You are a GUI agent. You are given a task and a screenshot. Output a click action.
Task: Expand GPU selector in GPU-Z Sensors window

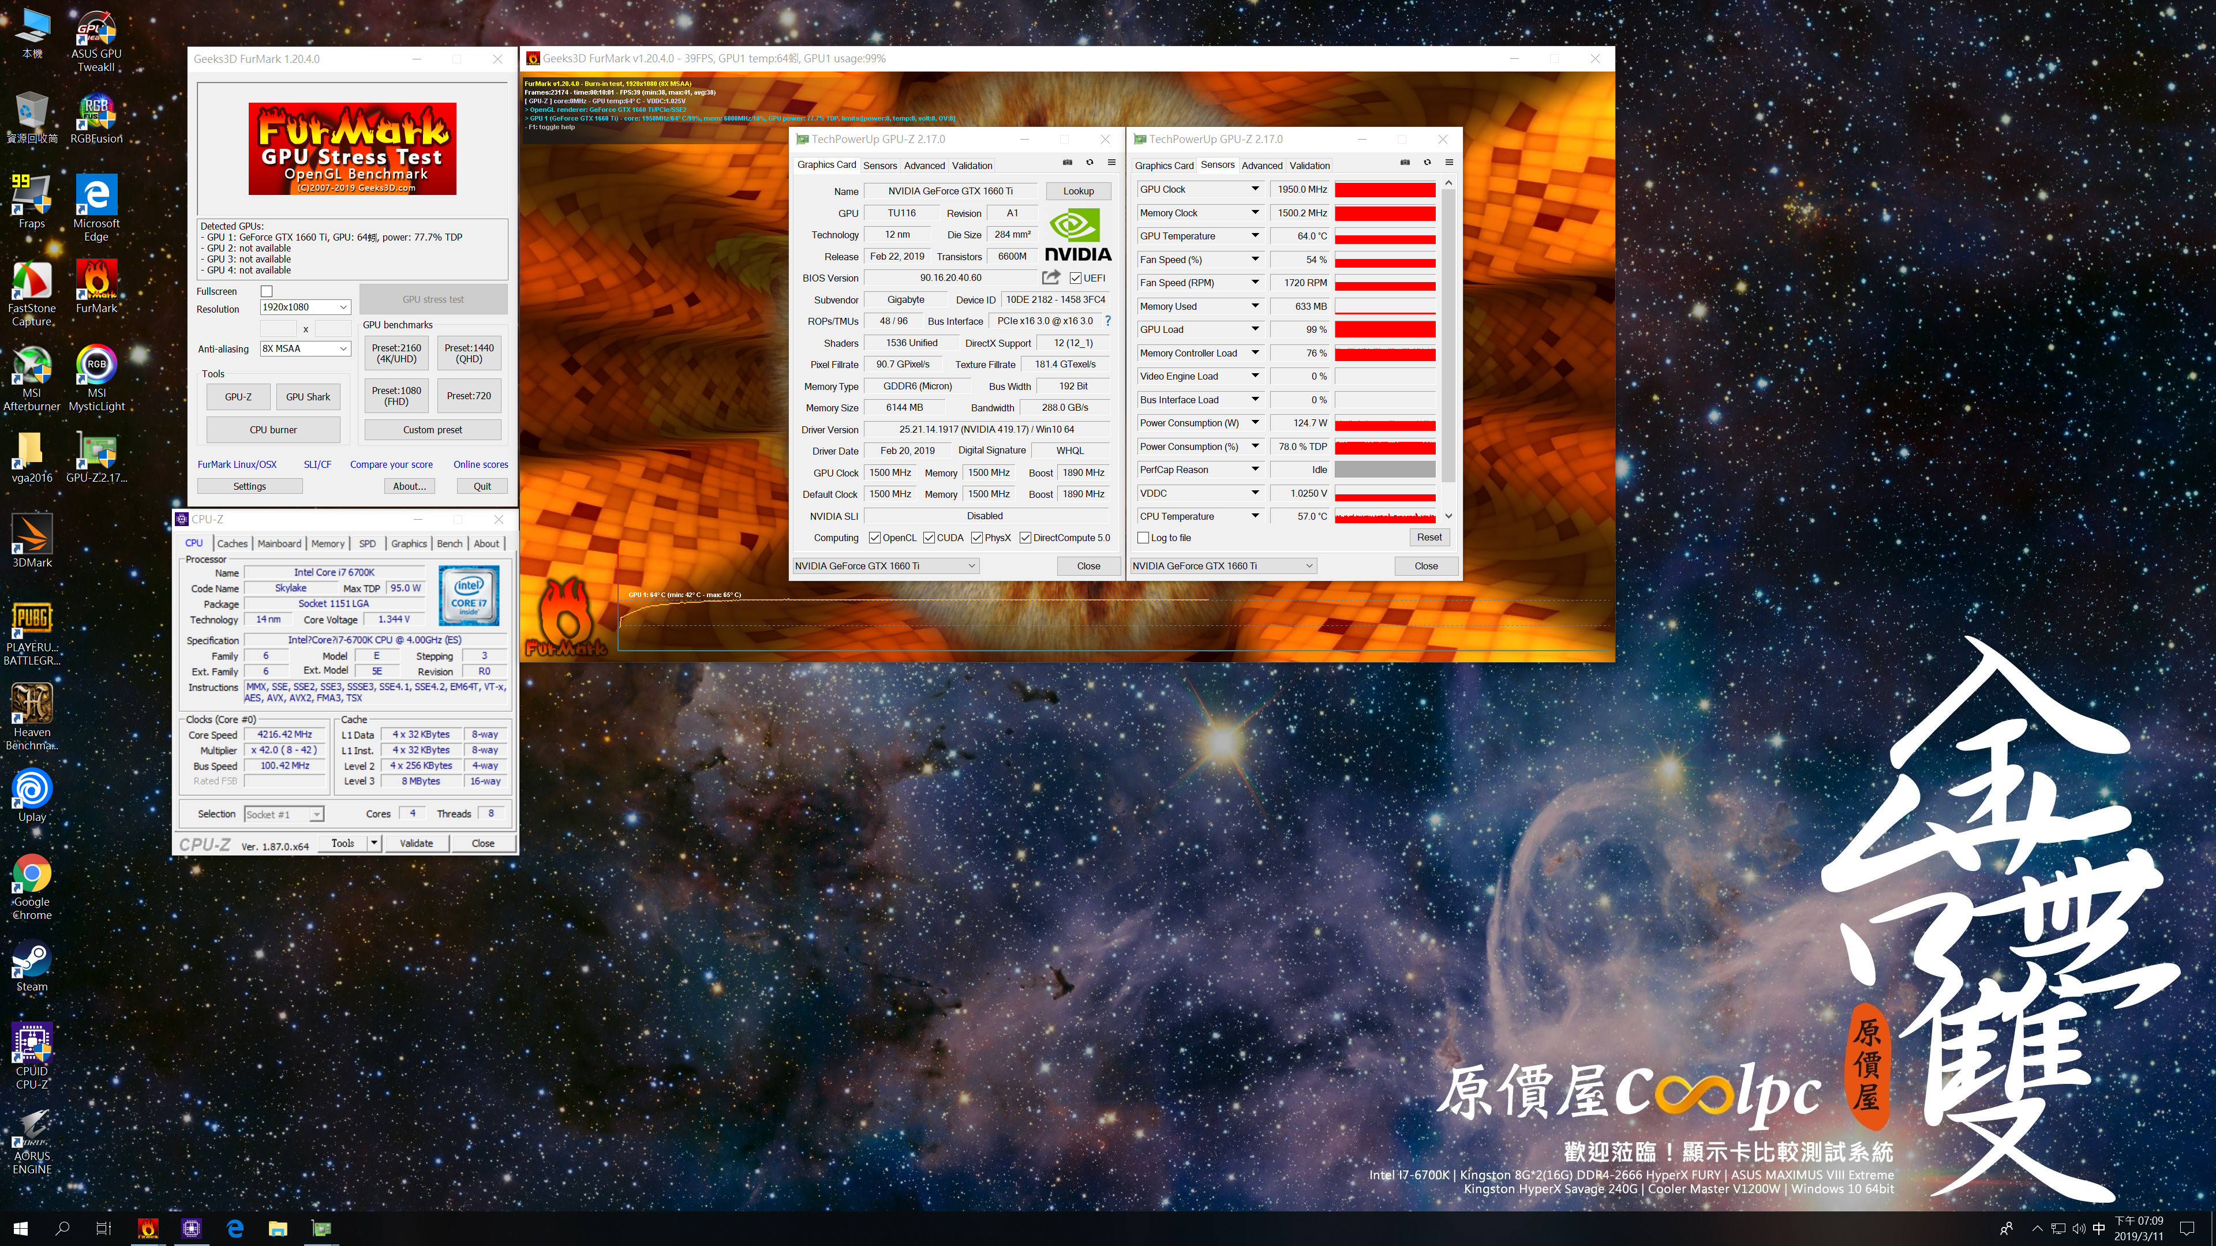1223,566
